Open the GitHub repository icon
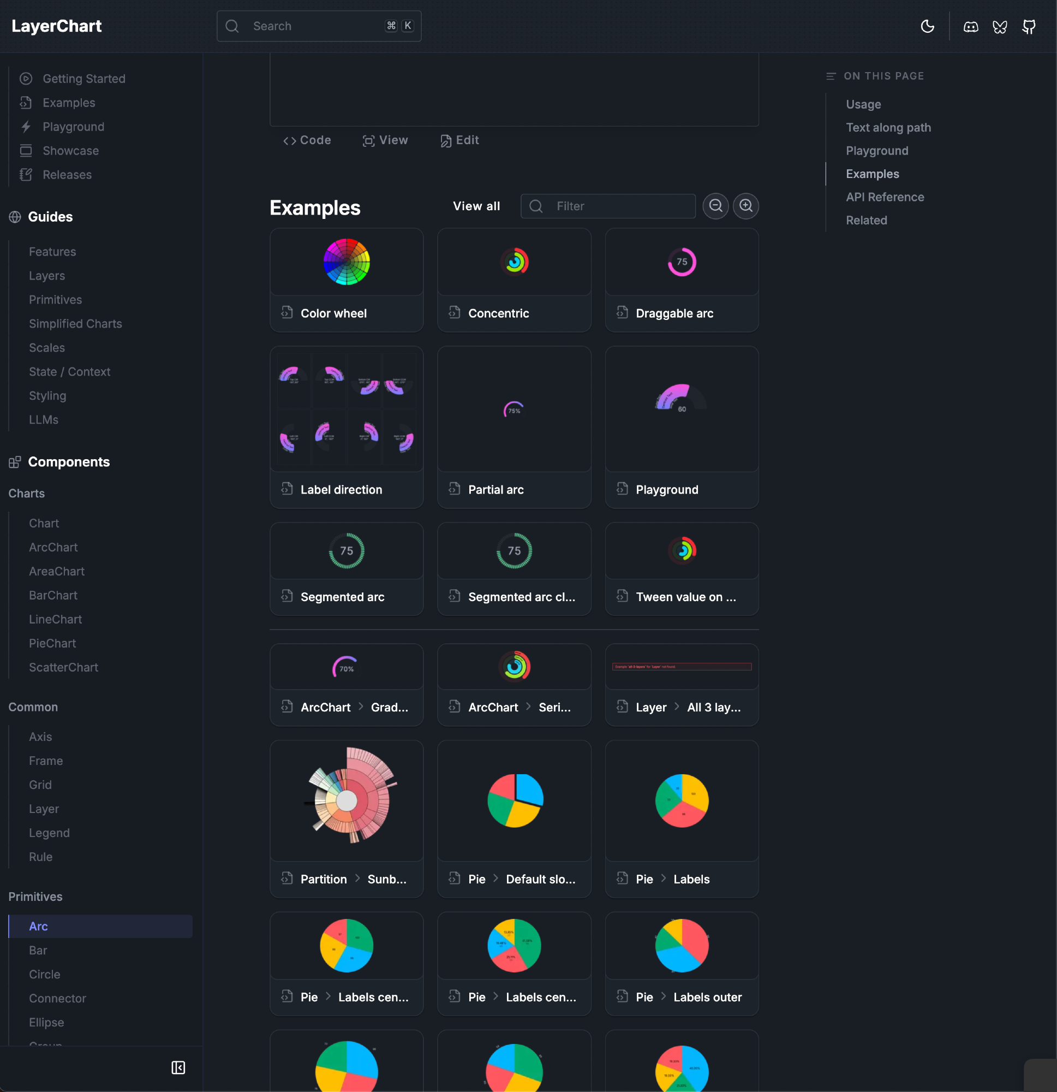This screenshot has width=1057, height=1092. click(x=1029, y=26)
